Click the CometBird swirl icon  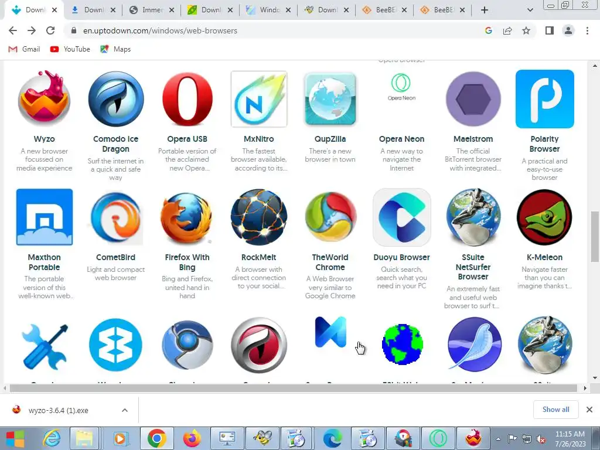pos(115,217)
